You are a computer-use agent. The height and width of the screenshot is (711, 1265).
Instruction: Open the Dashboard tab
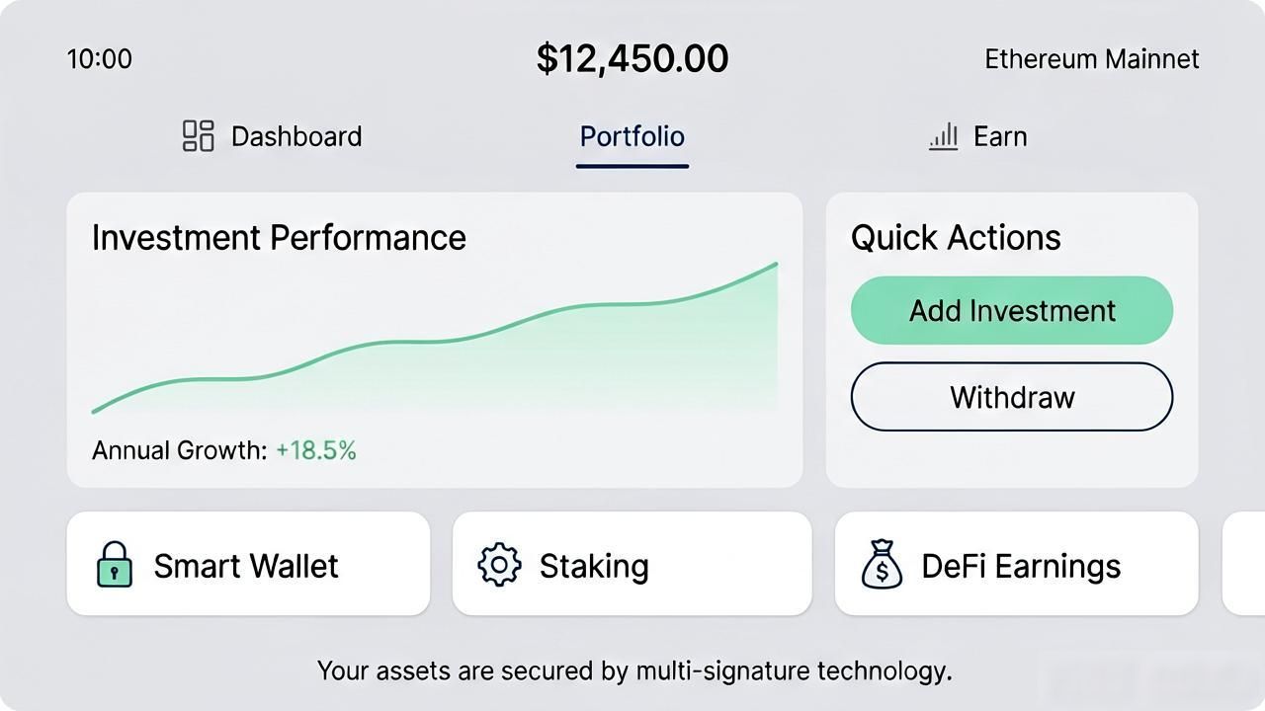click(x=273, y=136)
